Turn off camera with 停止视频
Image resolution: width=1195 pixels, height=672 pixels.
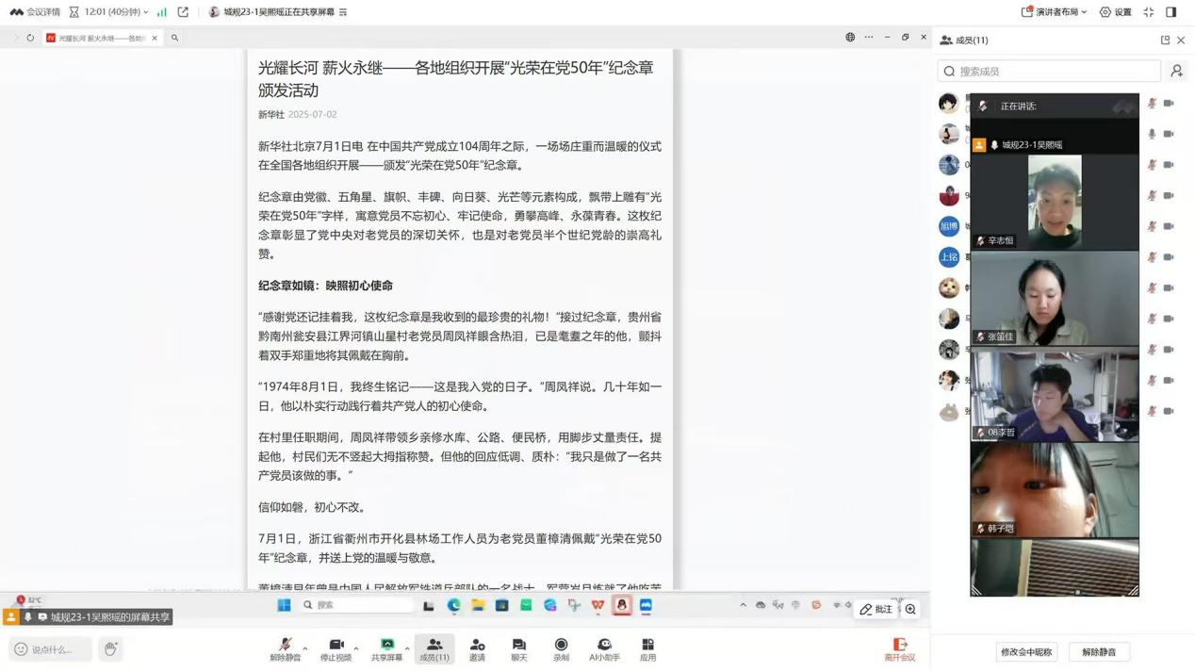336,648
